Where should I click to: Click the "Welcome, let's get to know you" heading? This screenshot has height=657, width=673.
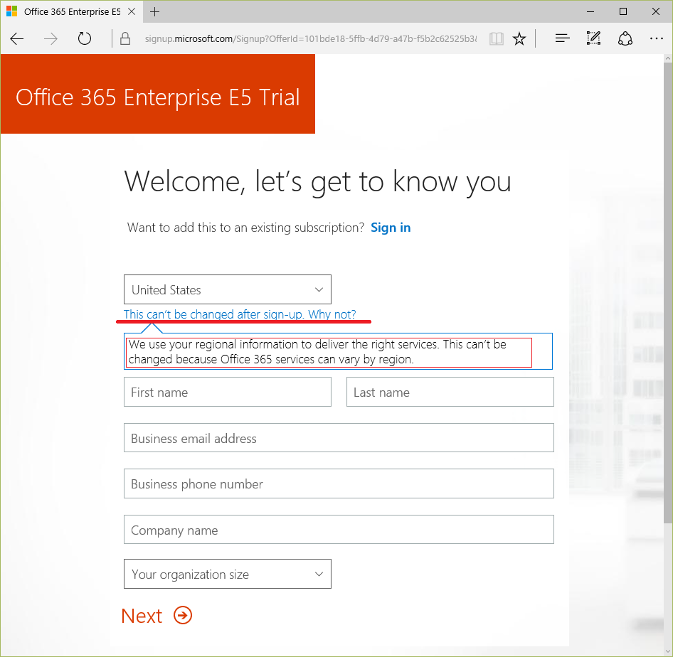(317, 182)
